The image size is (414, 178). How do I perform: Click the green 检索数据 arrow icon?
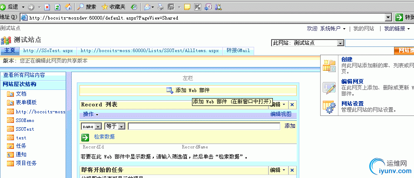click(85, 137)
